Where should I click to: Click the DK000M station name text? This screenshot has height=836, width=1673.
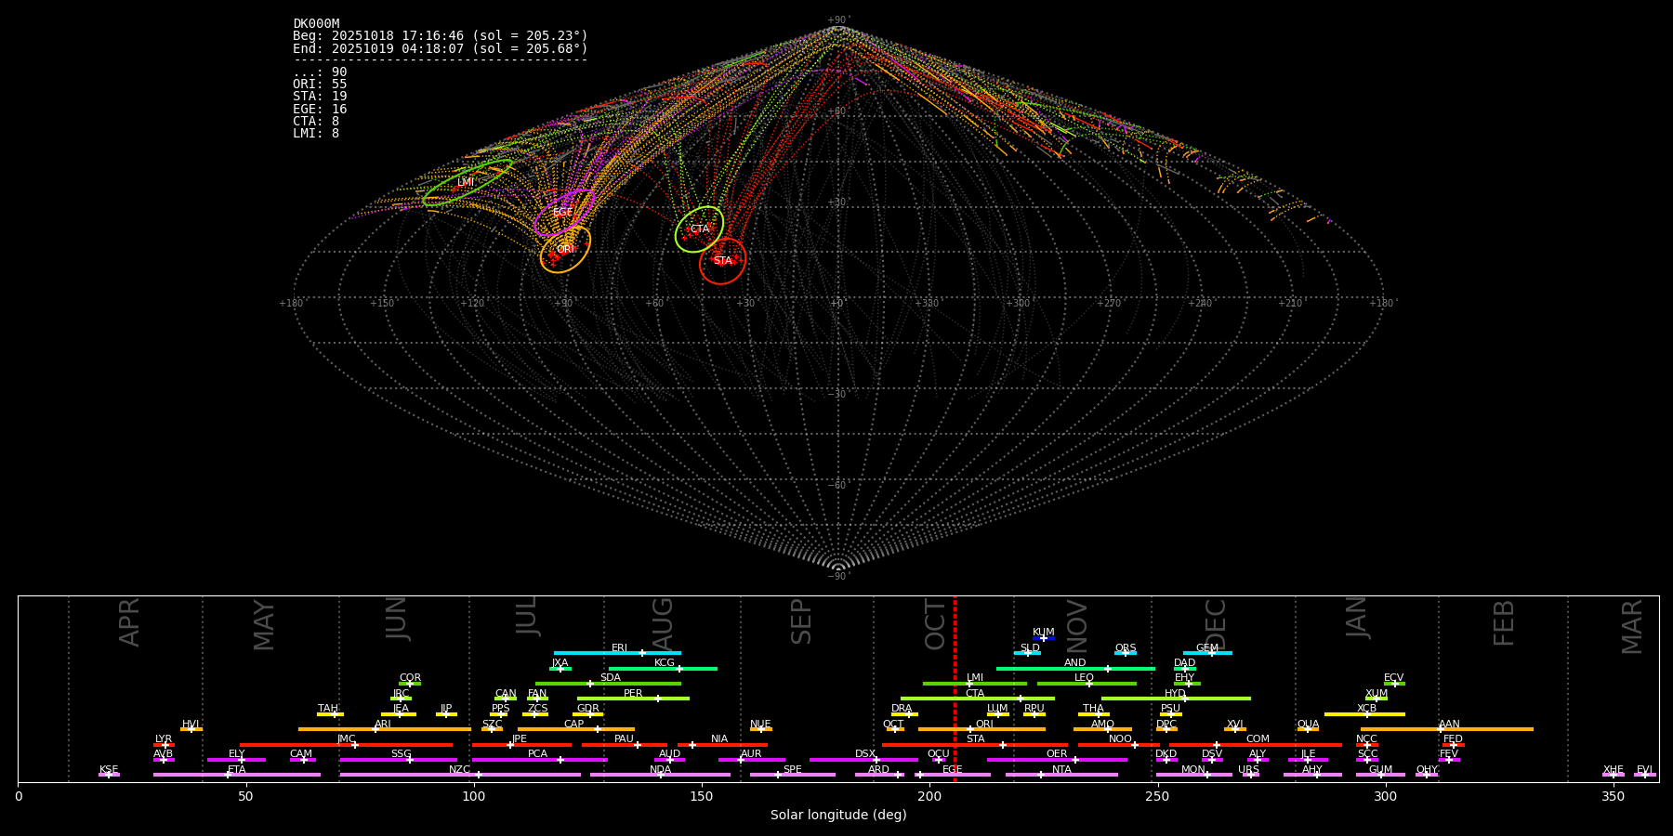[316, 24]
